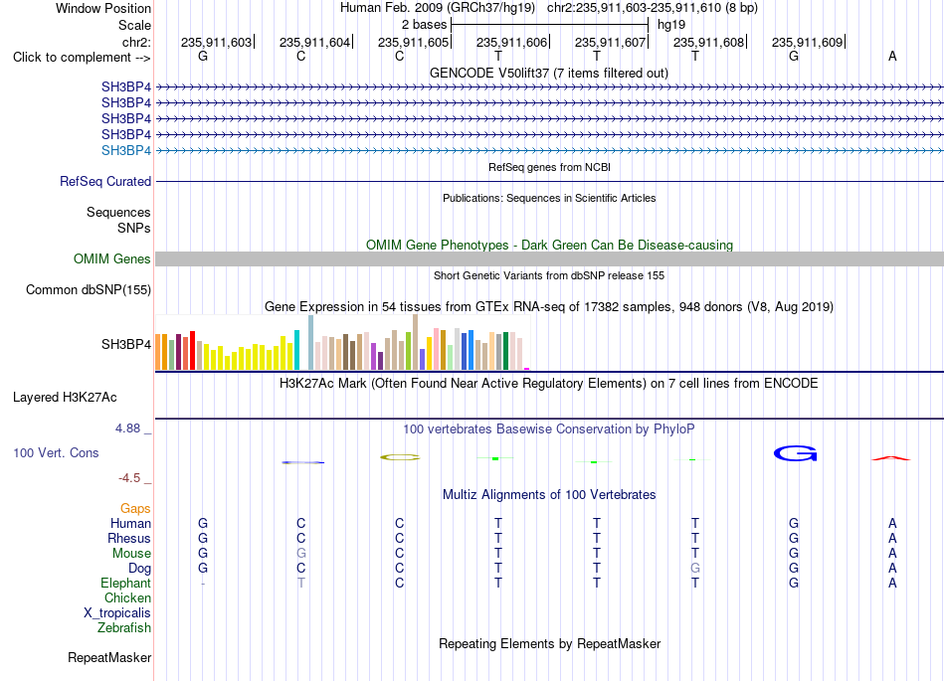Click the 235,911,604 ruler coordinate
945x681 pixels.
click(x=314, y=42)
